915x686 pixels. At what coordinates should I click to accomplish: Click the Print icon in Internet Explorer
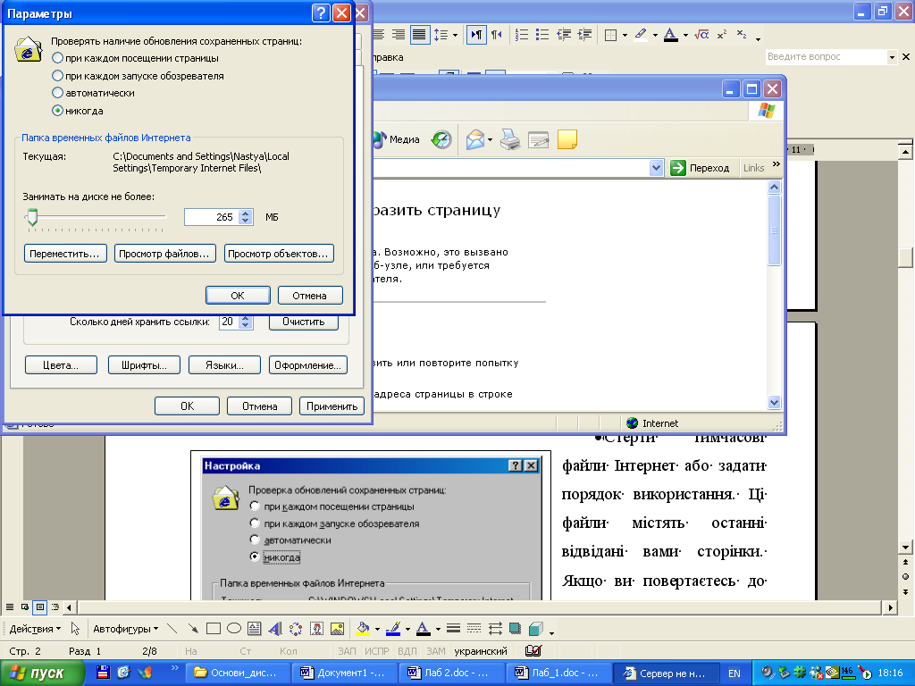click(510, 139)
